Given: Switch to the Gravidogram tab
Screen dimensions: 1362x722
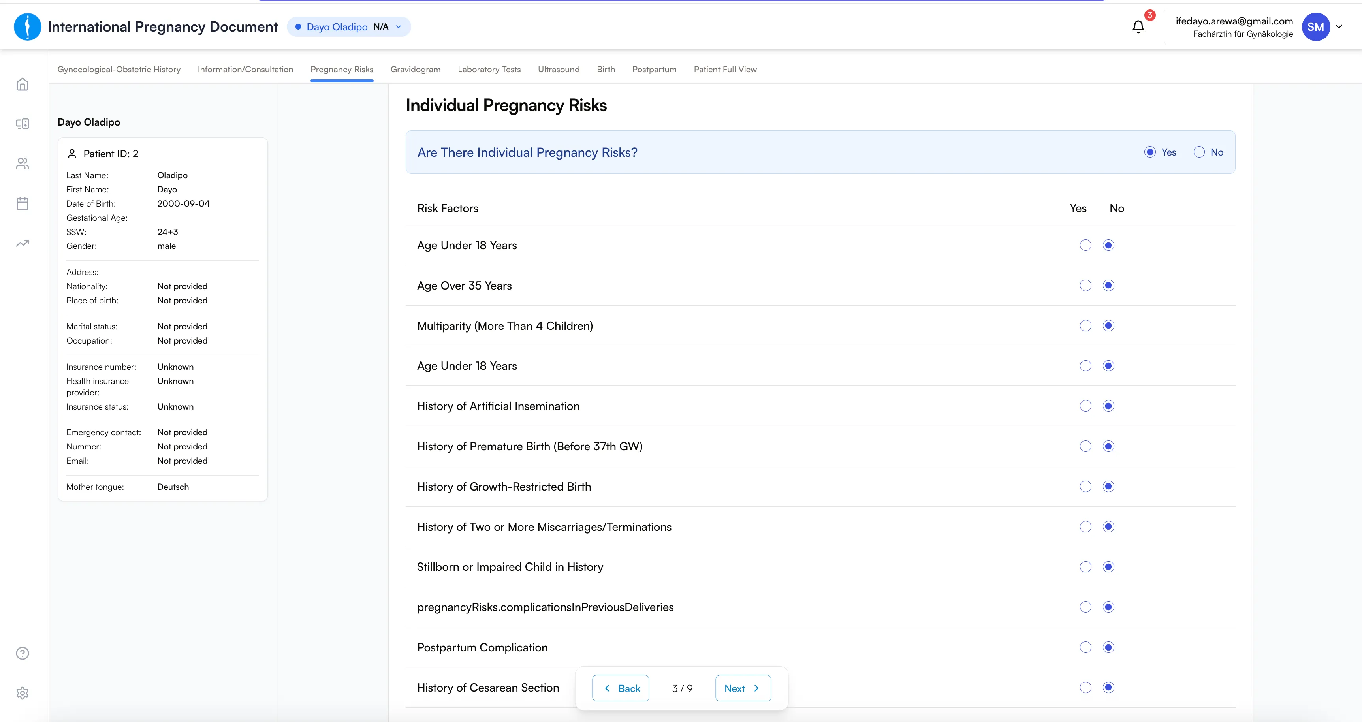Looking at the screenshot, I should 415,69.
